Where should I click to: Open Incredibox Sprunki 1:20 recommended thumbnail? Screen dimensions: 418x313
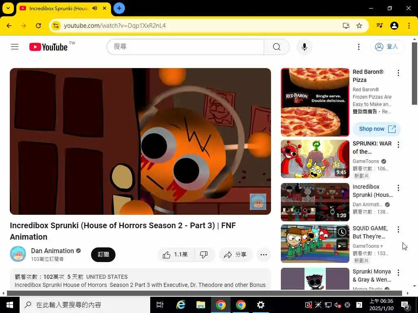[315, 202]
